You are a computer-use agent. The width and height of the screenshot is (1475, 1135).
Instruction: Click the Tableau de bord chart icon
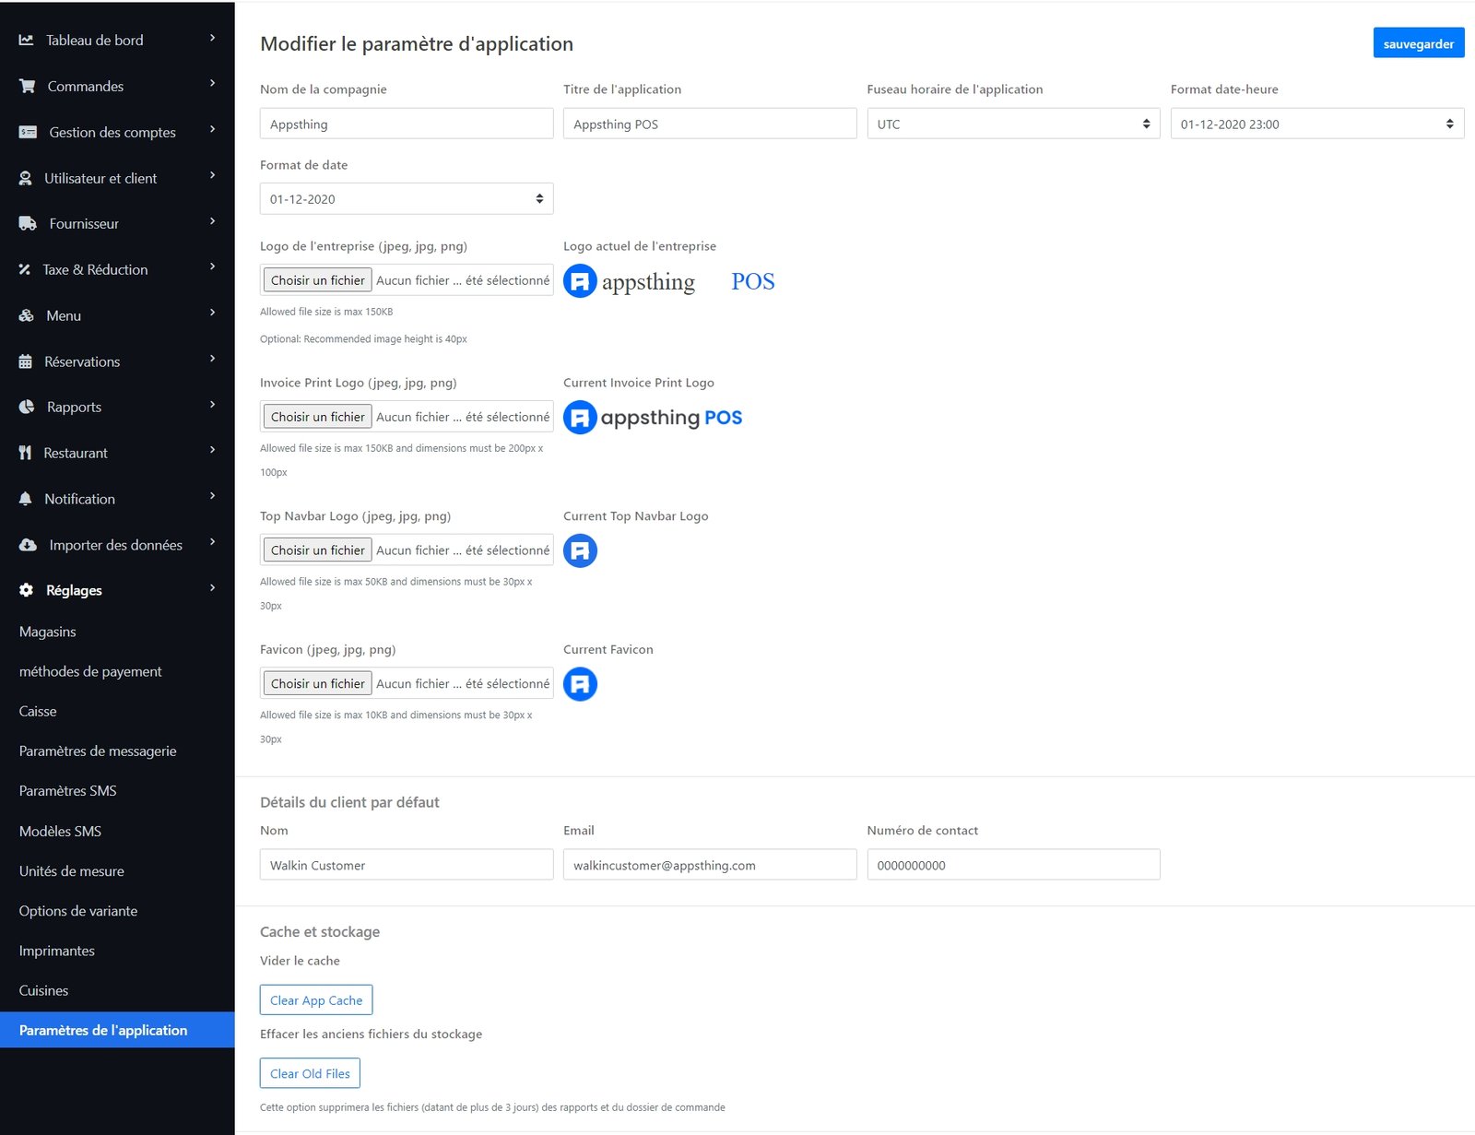[x=27, y=41]
